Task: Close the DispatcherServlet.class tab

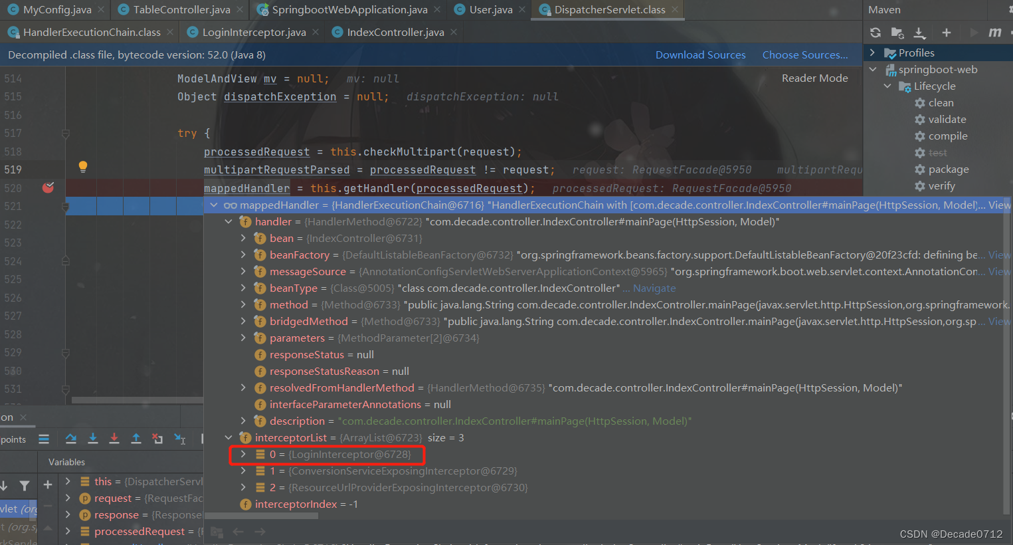Action: click(x=675, y=10)
